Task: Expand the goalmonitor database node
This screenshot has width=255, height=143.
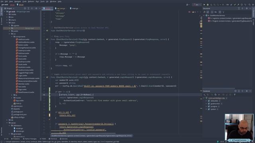Action: coord(206,104)
